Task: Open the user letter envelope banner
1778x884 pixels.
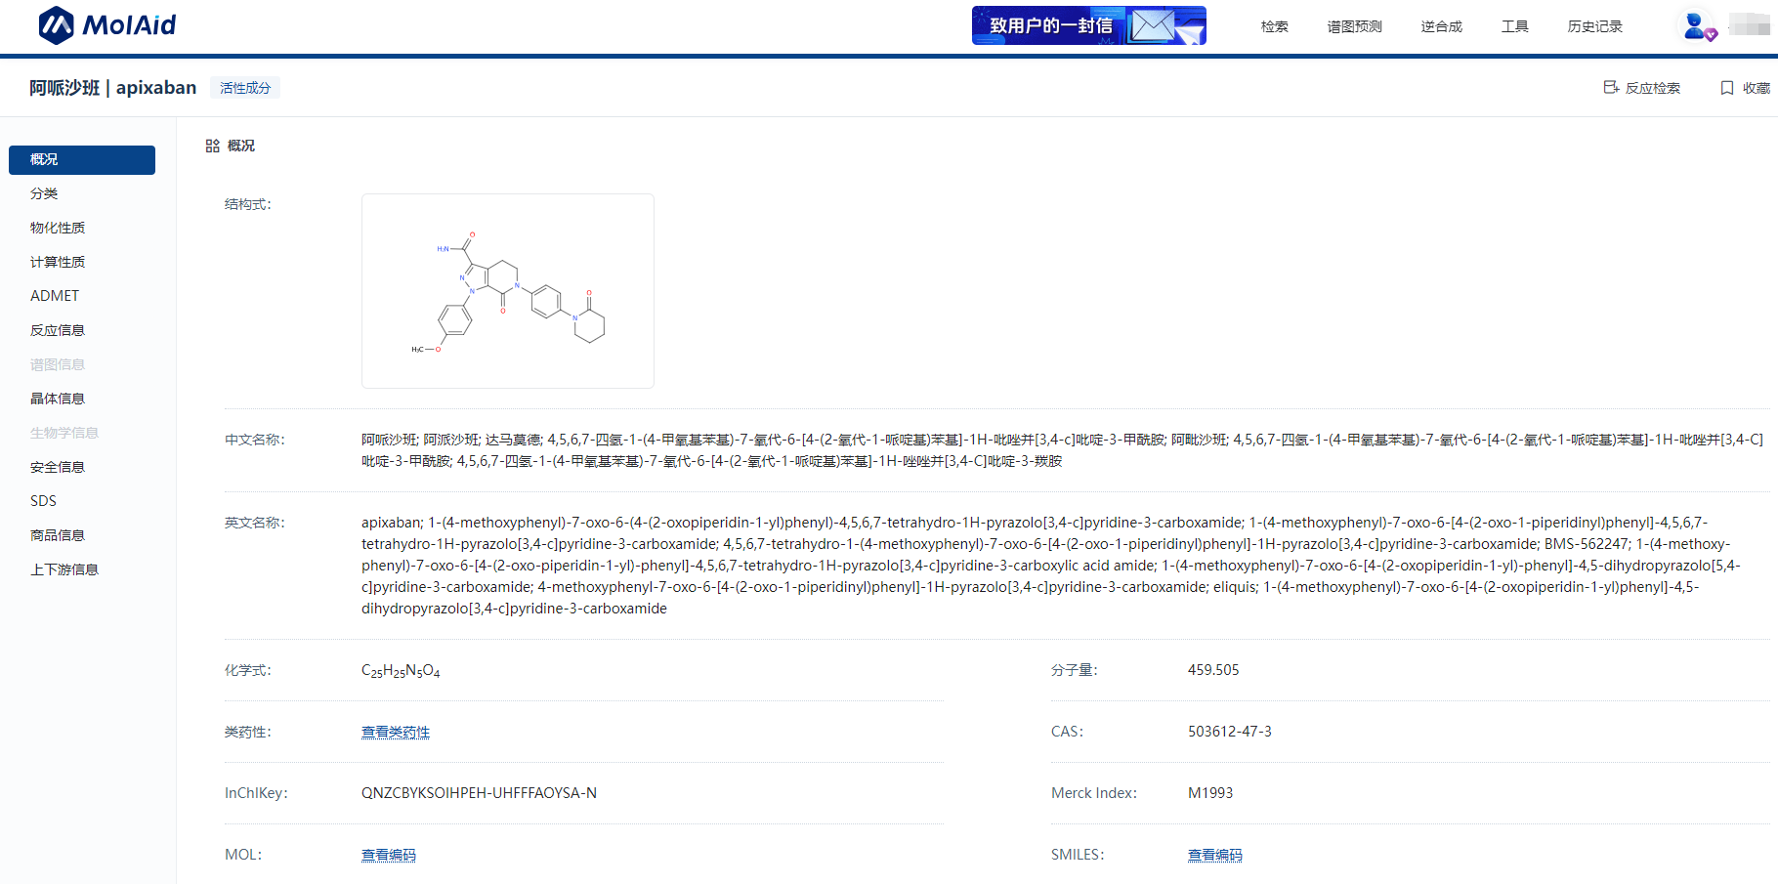Action: tap(1088, 25)
